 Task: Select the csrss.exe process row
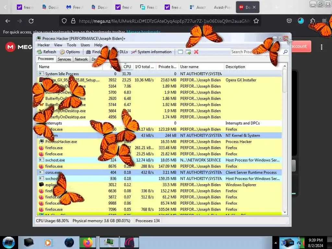(160, 172)
